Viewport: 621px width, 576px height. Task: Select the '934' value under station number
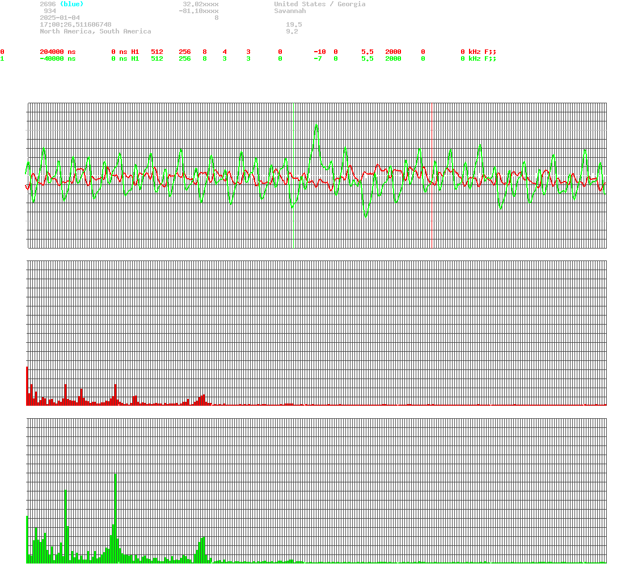[x=50, y=11]
